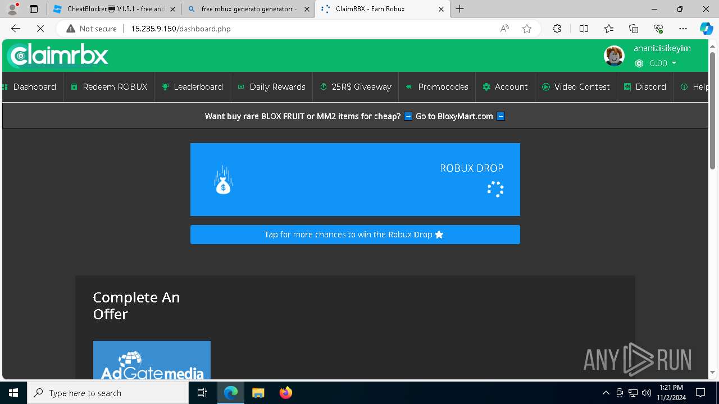Open browser Extensions menu
Viewport: 719px width, 404px height.
click(557, 29)
